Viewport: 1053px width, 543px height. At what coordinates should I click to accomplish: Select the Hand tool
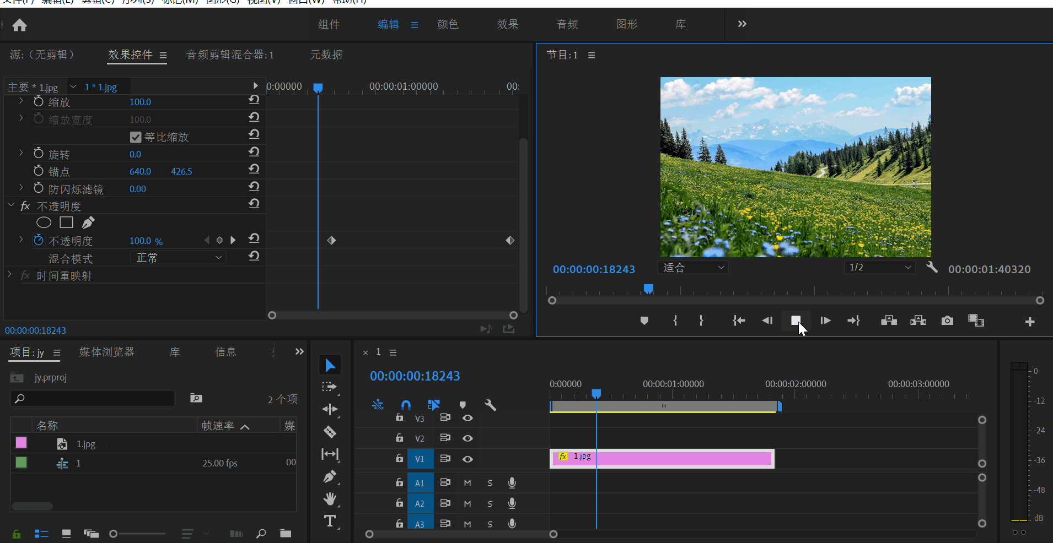[x=330, y=499]
